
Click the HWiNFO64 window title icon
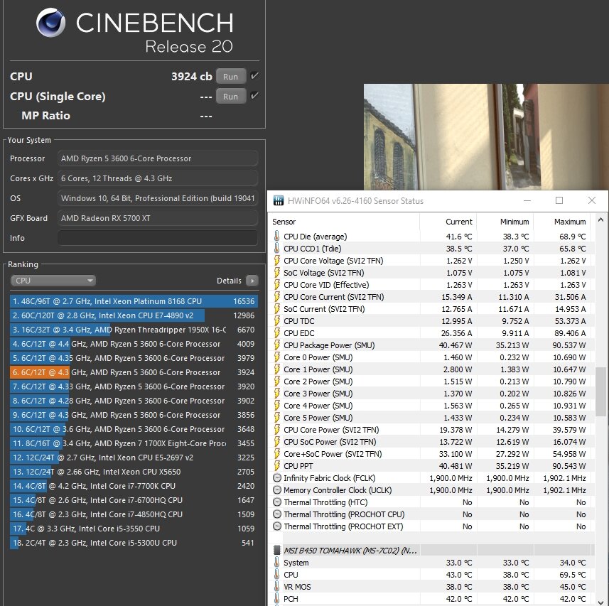[x=279, y=201]
